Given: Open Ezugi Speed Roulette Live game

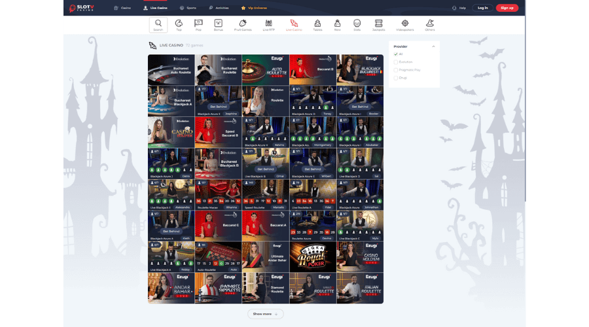Looking at the screenshot, I should coord(313,288).
